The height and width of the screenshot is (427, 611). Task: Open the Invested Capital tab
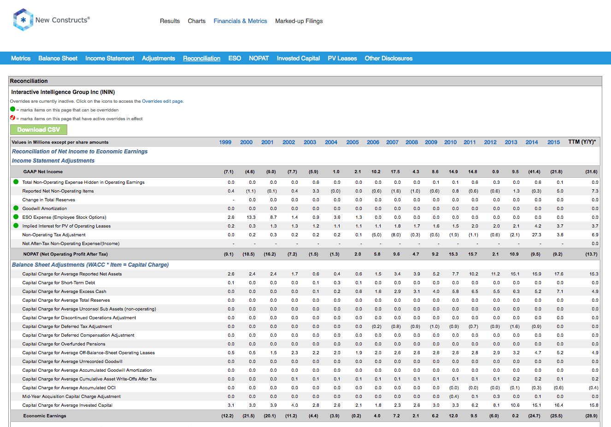pos(298,58)
